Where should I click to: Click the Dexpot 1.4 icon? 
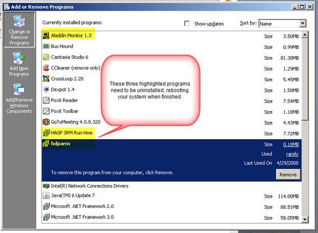(x=46, y=89)
